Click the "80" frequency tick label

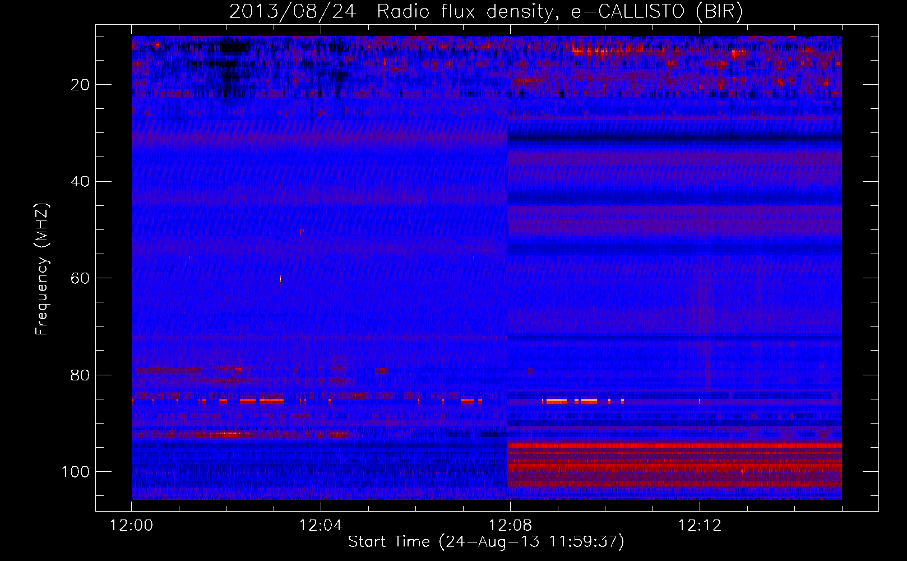coord(81,375)
